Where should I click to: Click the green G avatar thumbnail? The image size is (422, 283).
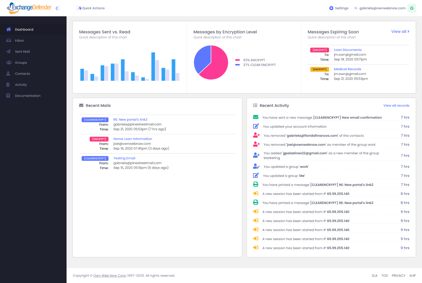point(412,8)
